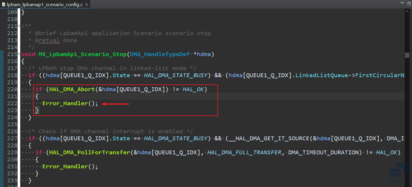Click __HAL_DMA_GET_IT_SOURCE macro on line 227
The height and width of the screenshot is (187, 412).
269,138
